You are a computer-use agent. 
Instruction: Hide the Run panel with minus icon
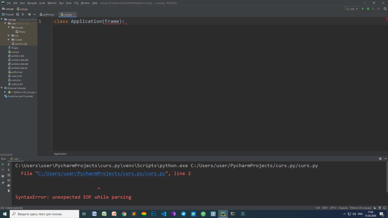coord(385,159)
